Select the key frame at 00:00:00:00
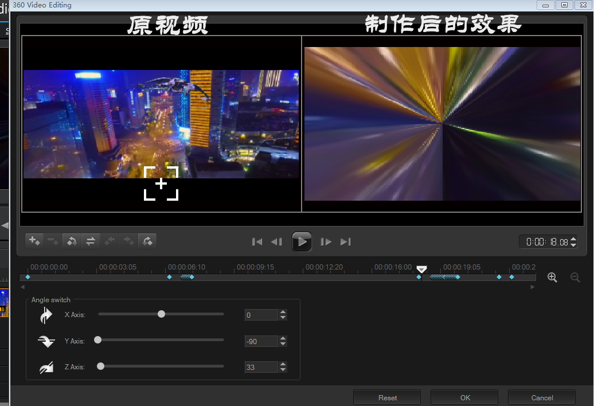Image resolution: width=594 pixels, height=406 pixels. tap(28, 277)
